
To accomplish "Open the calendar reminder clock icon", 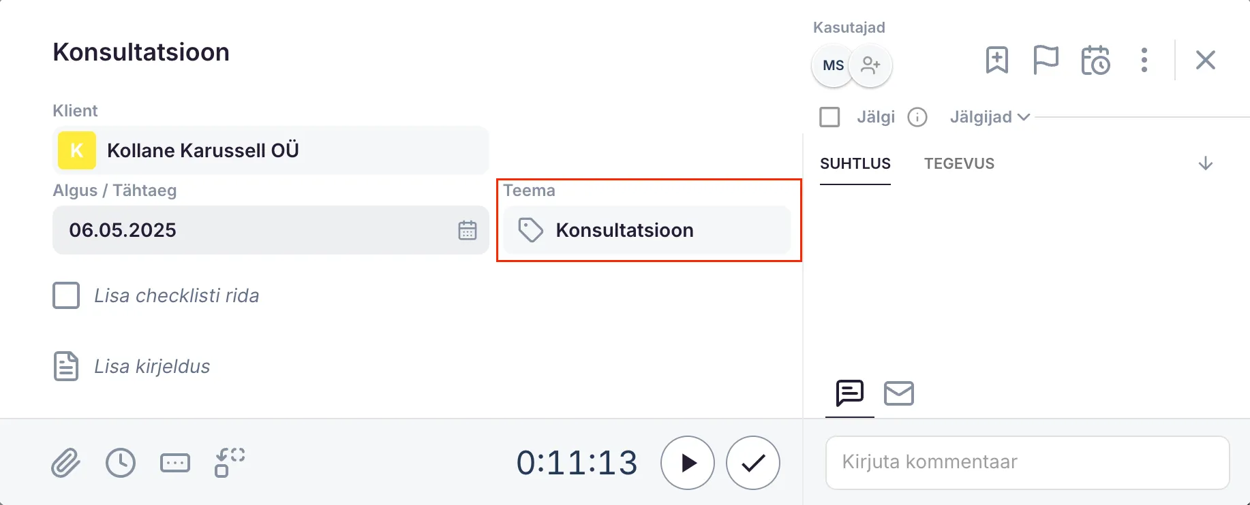I will [1095, 60].
